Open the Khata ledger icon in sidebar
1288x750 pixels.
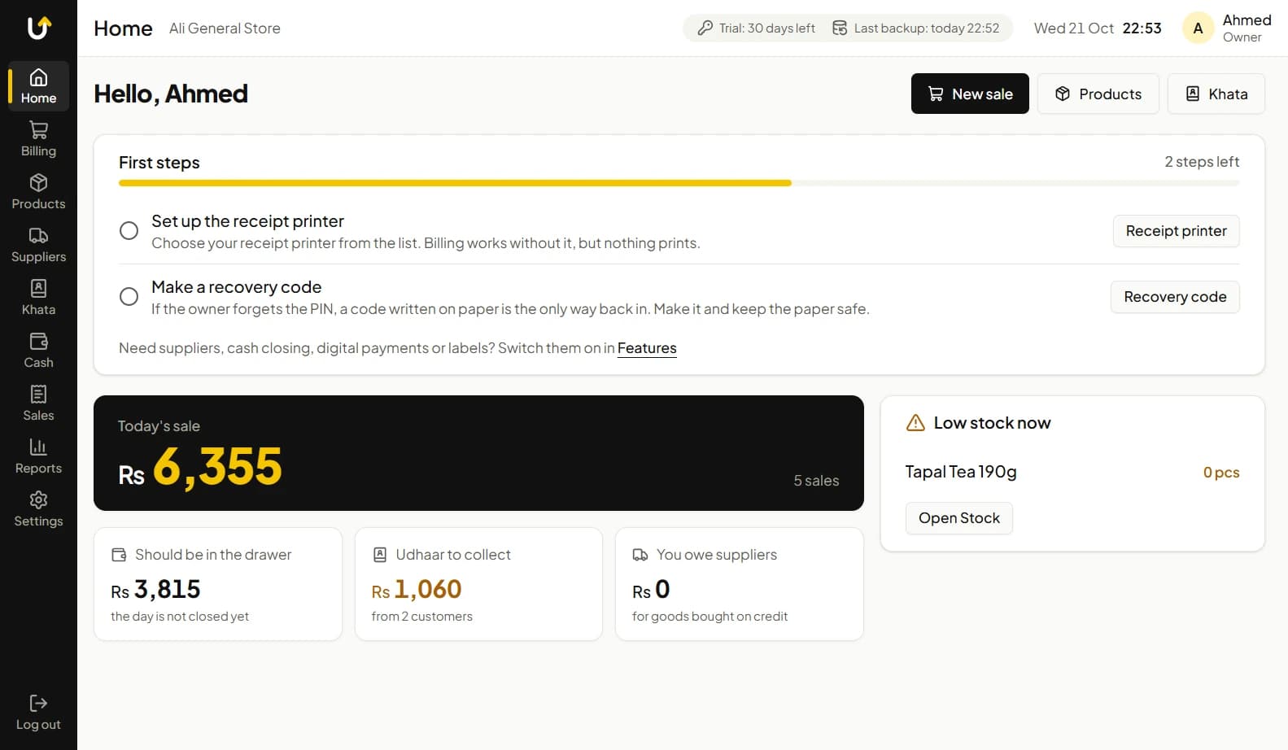pos(38,288)
